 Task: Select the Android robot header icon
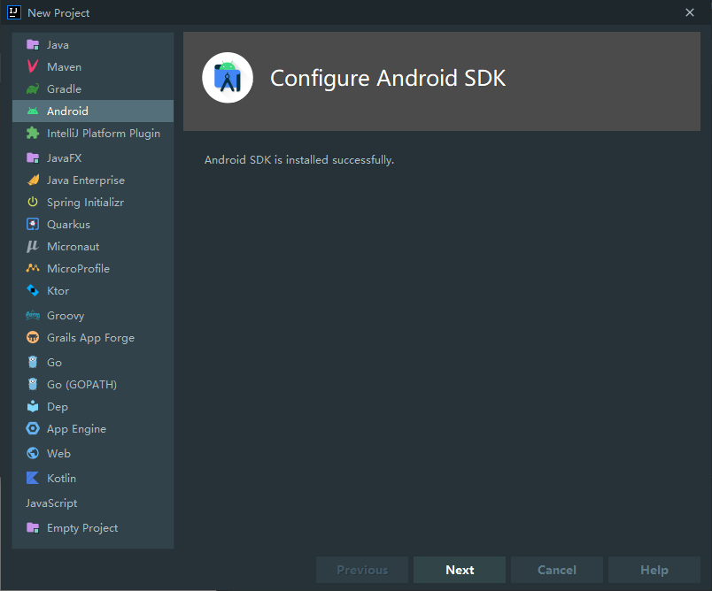coord(228,77)
